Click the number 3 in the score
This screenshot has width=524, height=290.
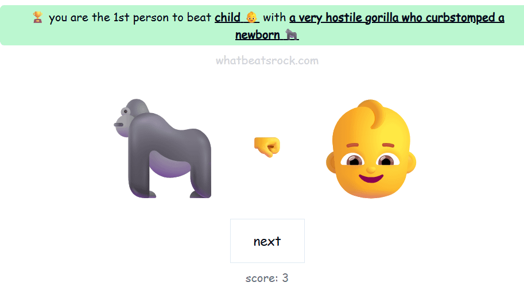pyautogui.click(x=285, y=277)
